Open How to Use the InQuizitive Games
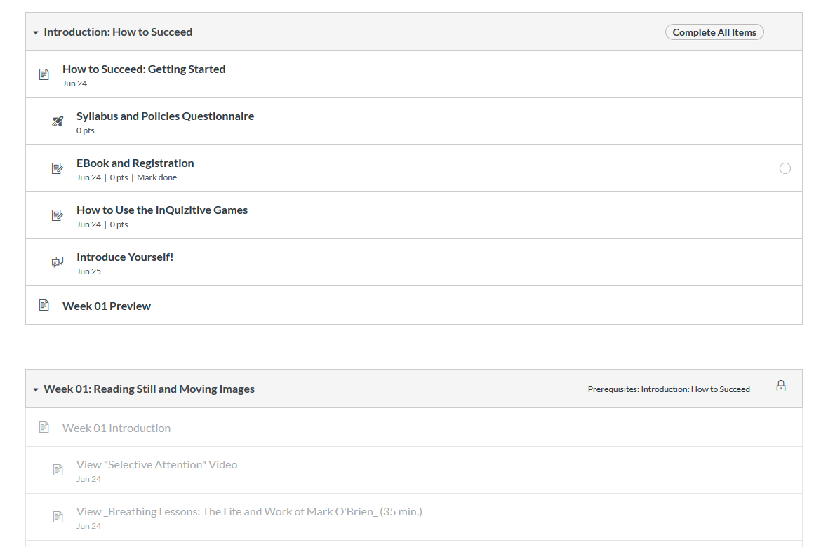 pyautogui.click(x=162, y=210)
